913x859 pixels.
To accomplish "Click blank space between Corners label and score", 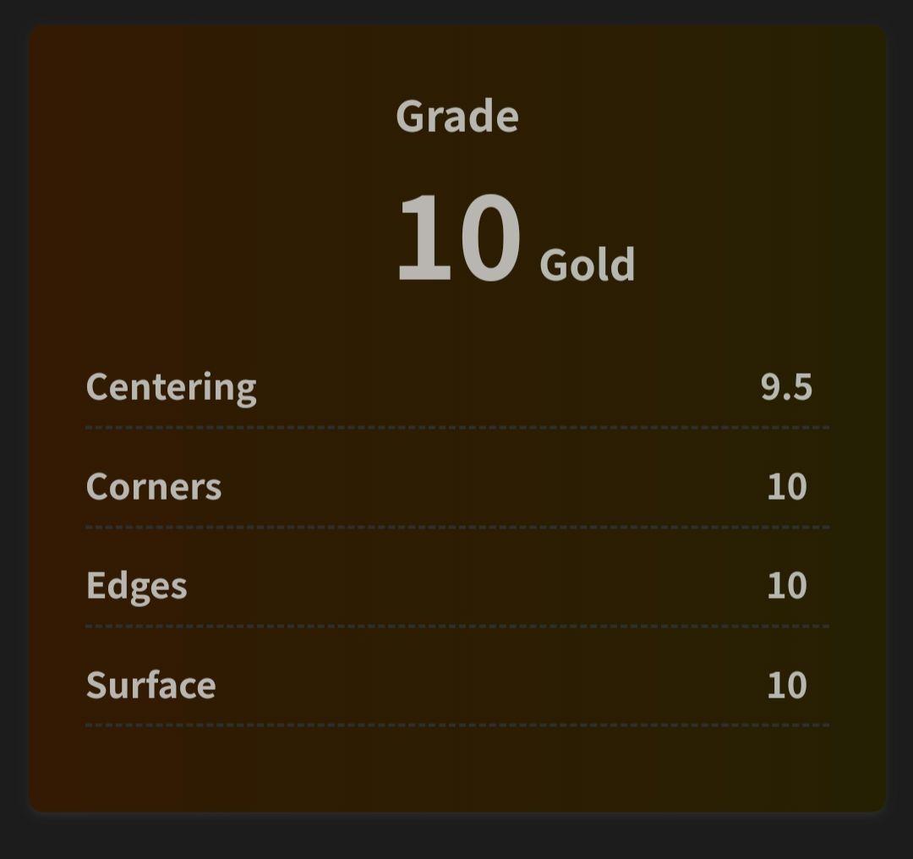I will (x=490, y=486).
